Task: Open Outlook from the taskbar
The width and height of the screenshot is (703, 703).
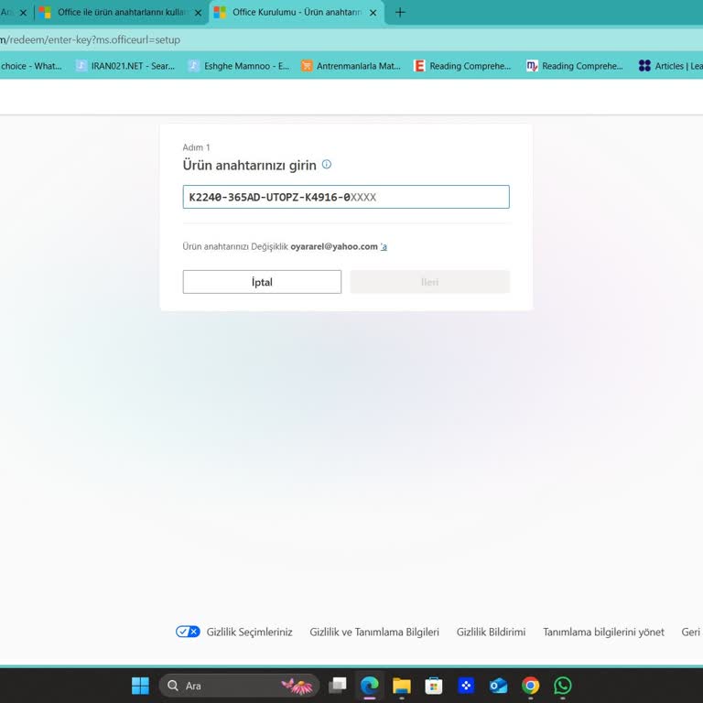Action: 498,686
